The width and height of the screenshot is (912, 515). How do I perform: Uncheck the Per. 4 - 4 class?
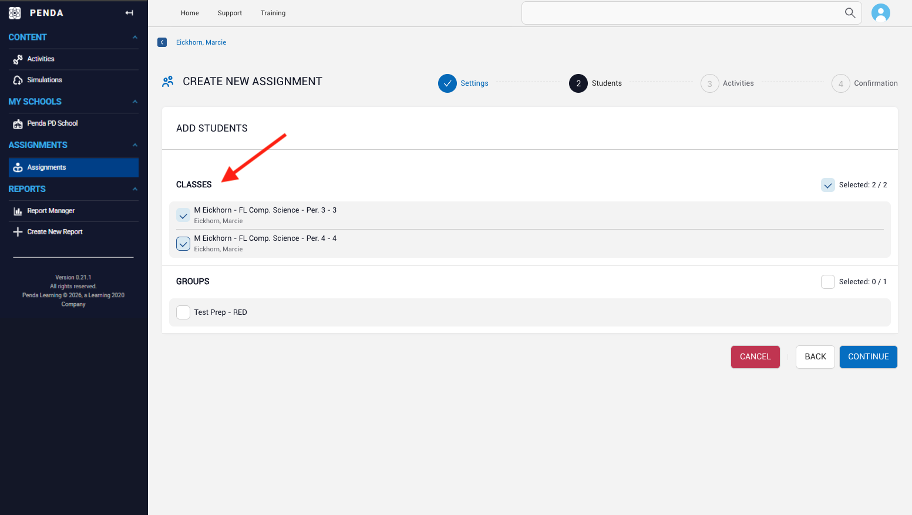point(183,244)
